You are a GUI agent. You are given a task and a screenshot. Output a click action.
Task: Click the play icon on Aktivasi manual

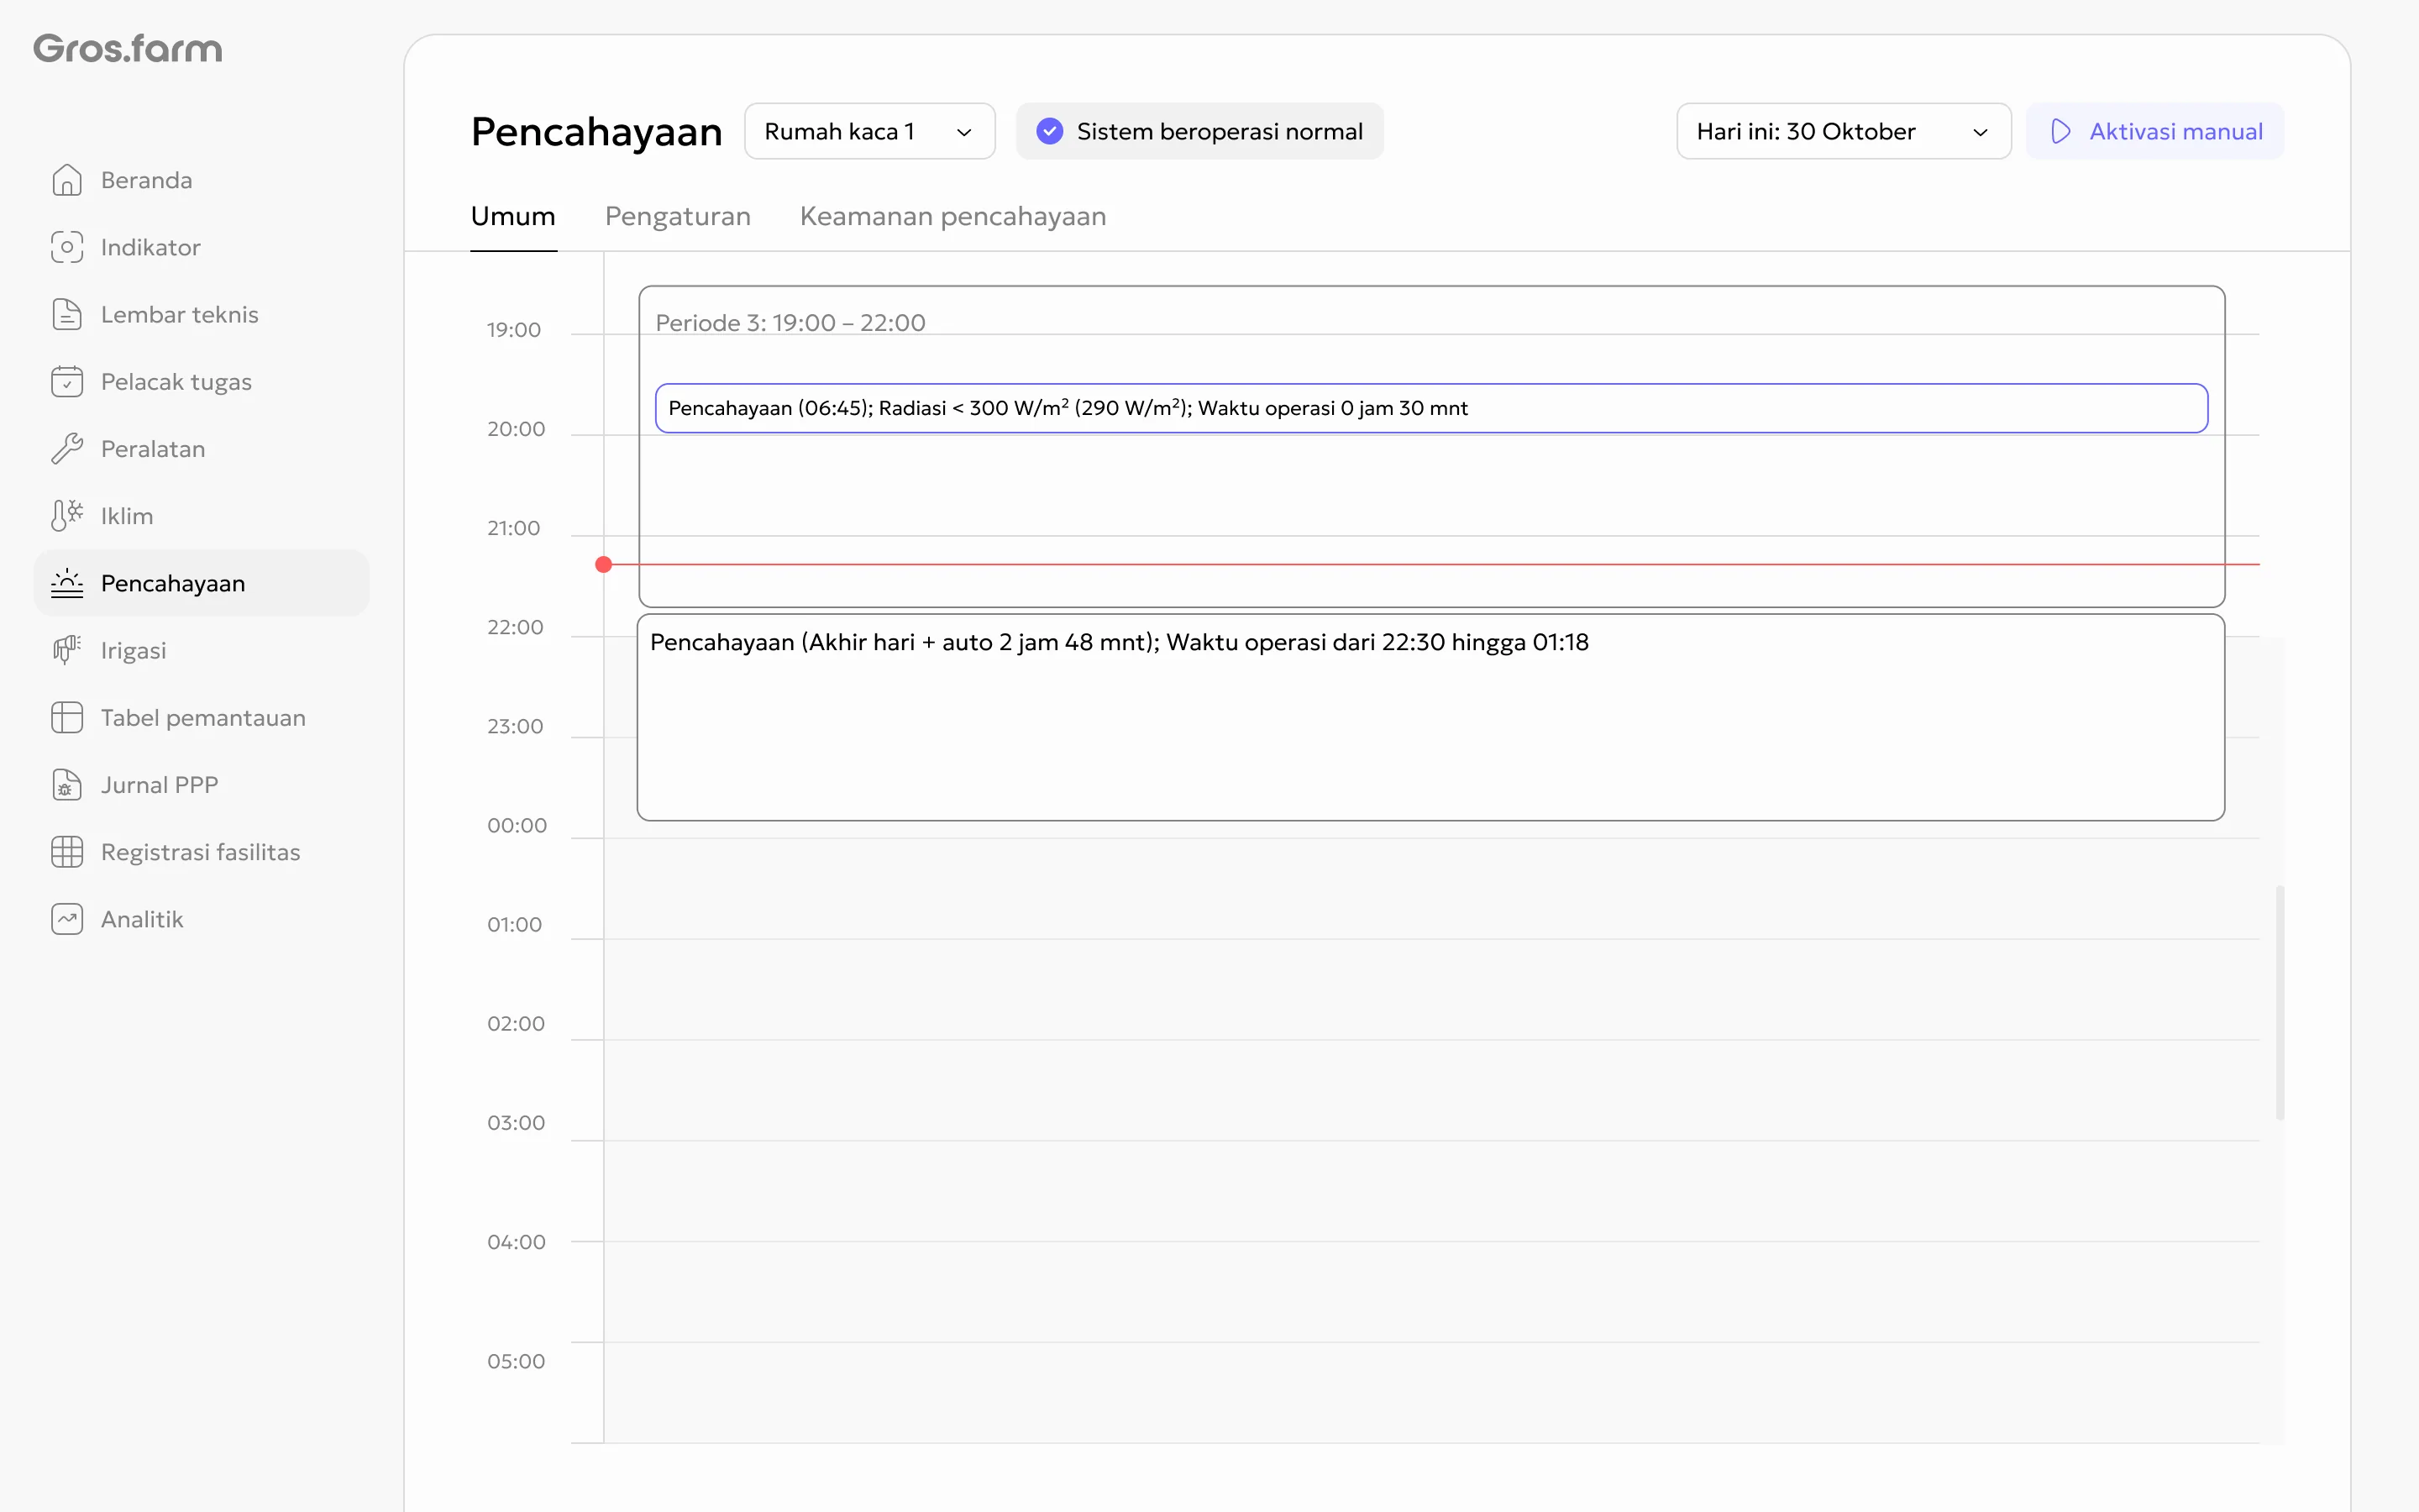2060,131
